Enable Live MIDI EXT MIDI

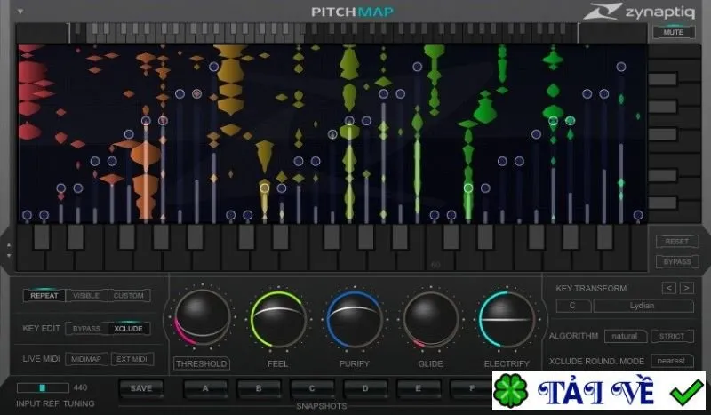tap(132, 359)
